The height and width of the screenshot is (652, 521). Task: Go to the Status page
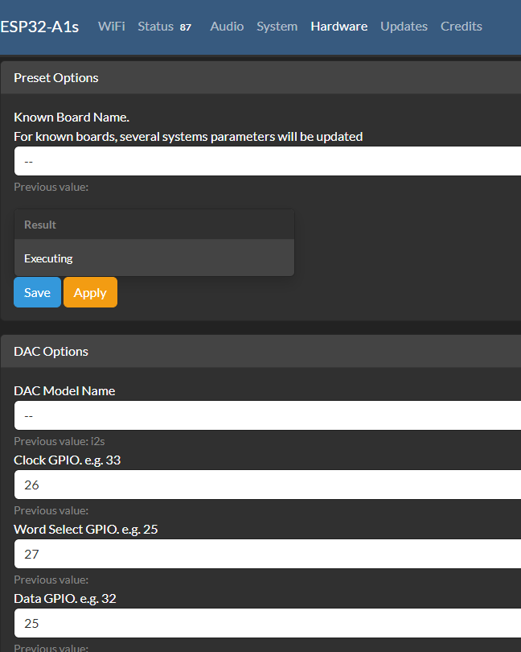pos(155,27)
